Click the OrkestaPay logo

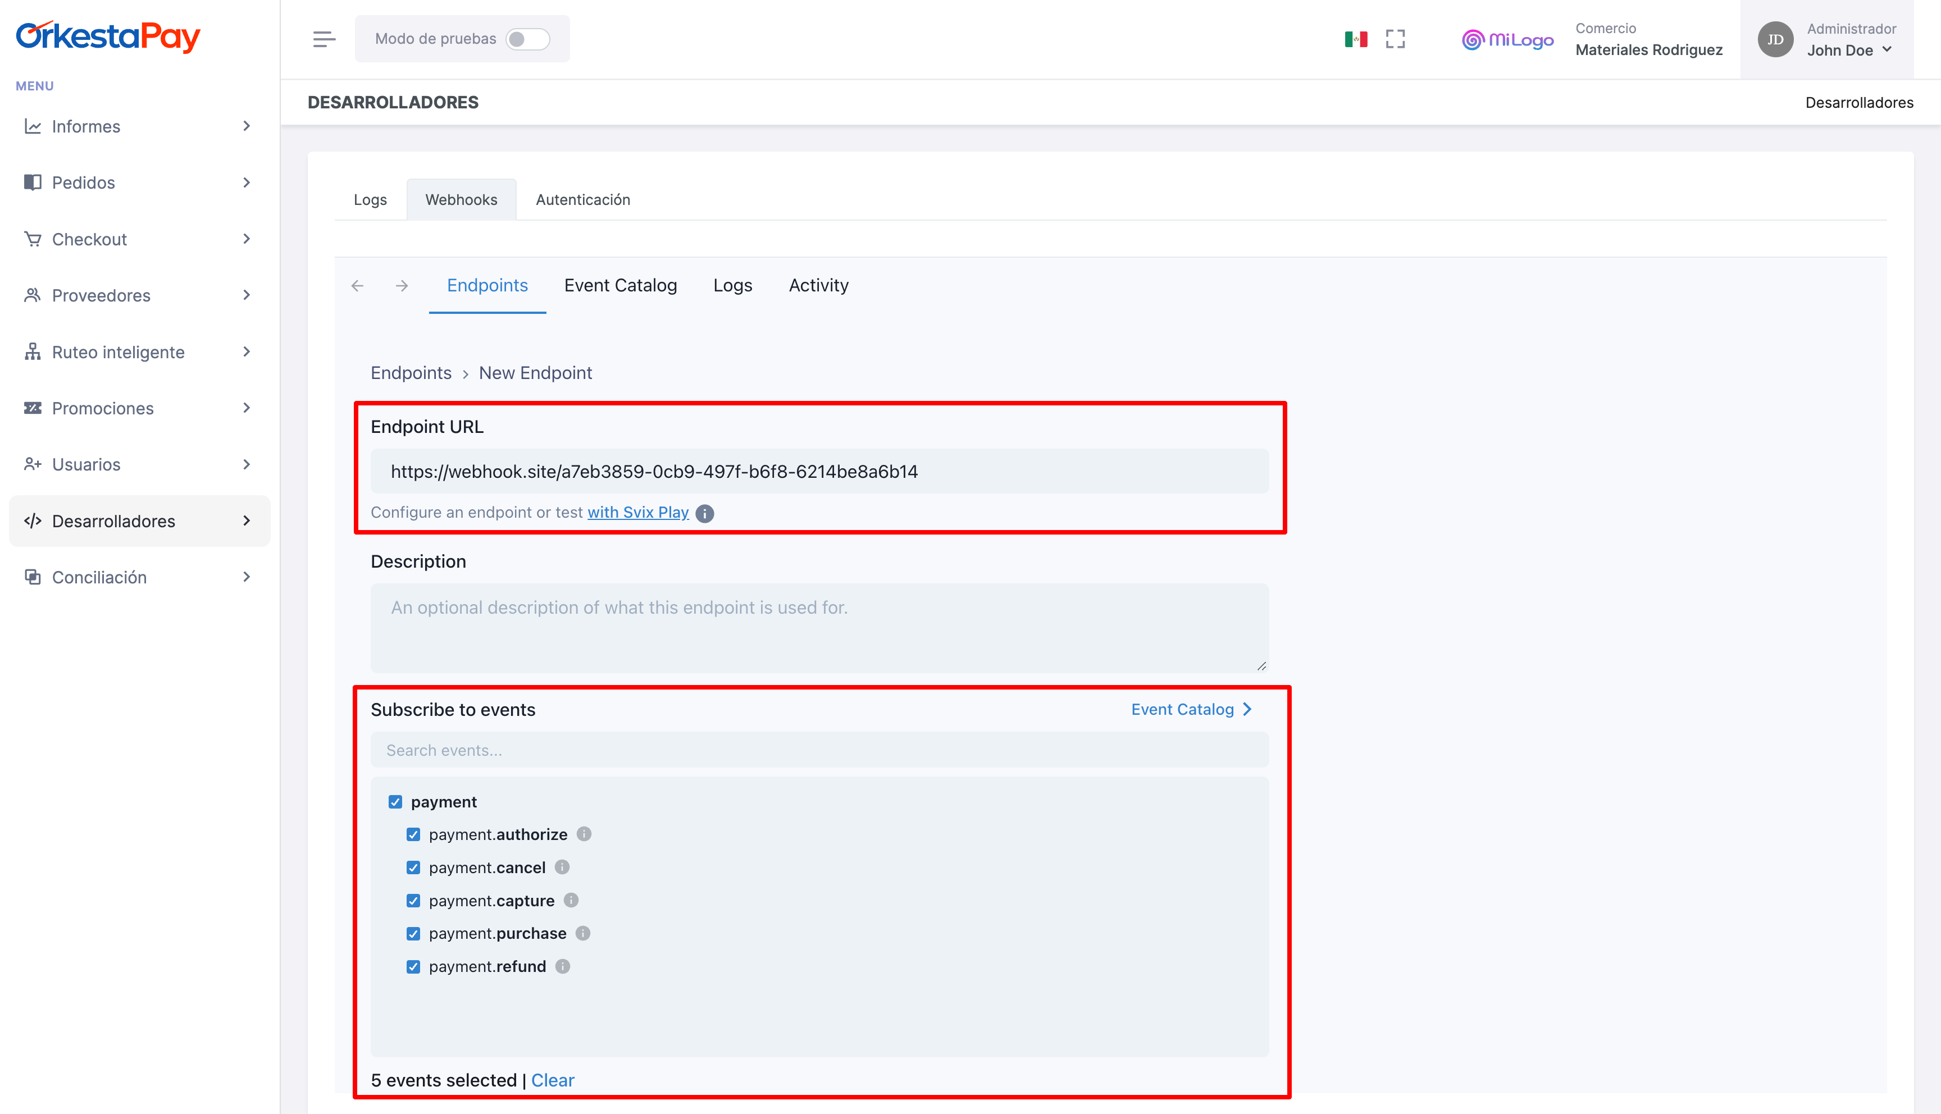(108, 36)
